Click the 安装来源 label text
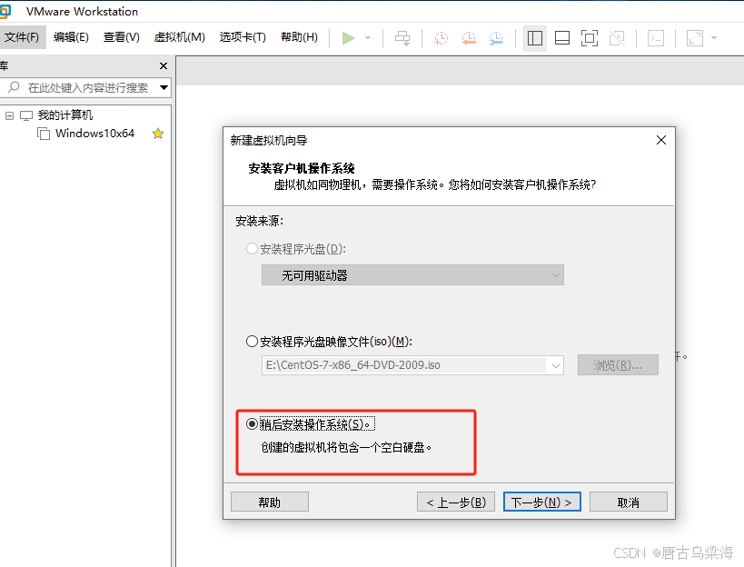 pos(259,221)
